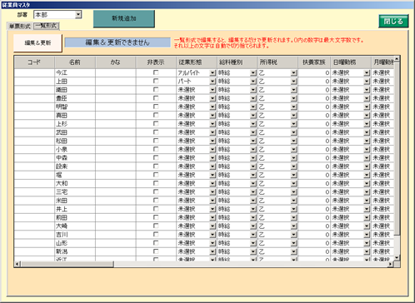Screen dimensions: 415x303
Task: Expand the 所得税 dropdown for 吉川
Action: point(294,235)
